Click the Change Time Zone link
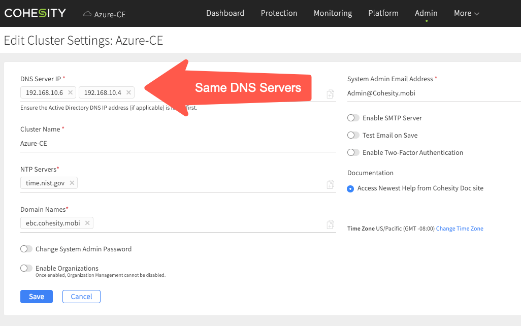 pyautogui.click(x=460, y=229)
